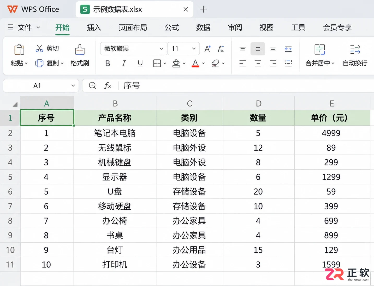
Task: Select column C header
Action: (190, 103)
